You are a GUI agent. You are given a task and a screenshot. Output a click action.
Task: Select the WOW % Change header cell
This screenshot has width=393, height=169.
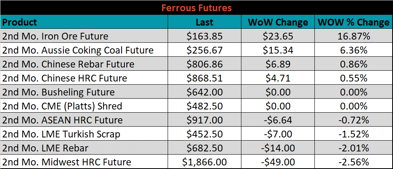pos(354,22)
